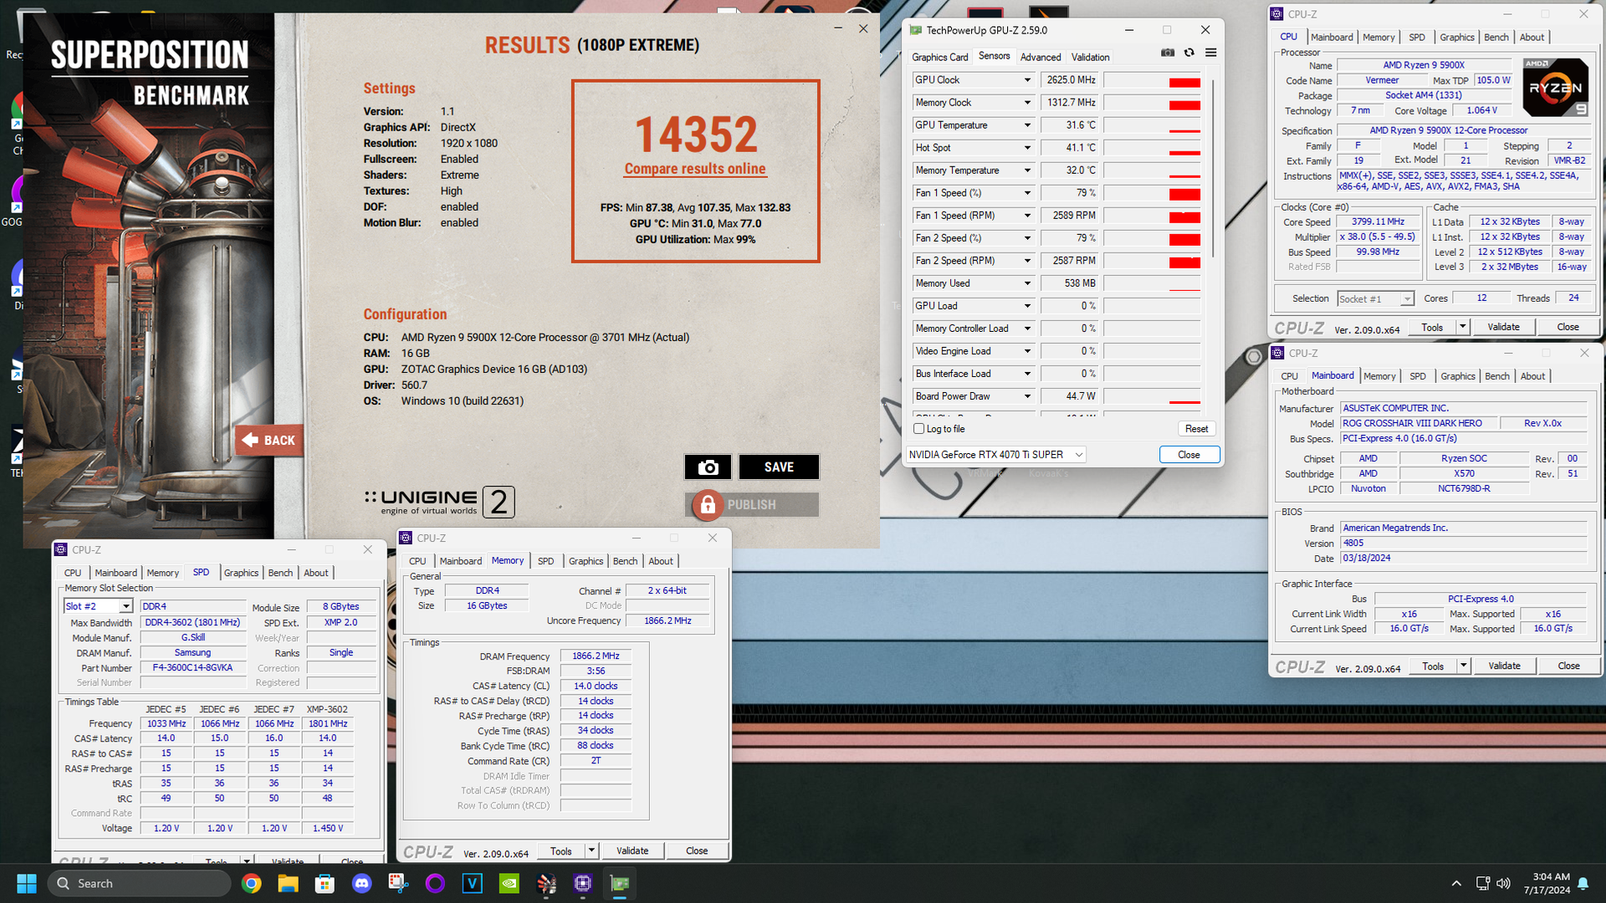The height and width of the screenshot is (903, 1606).
Task: Click taskbar Search box
Action: click(139, 883)
